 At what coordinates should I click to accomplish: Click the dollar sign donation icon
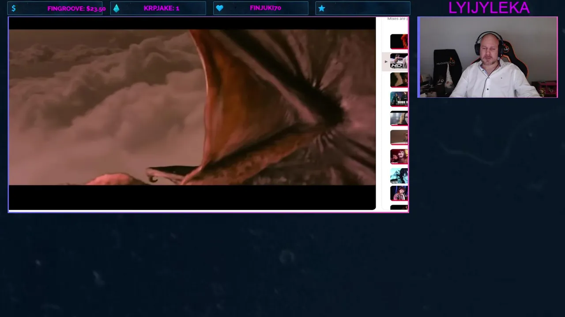(14, 8)
